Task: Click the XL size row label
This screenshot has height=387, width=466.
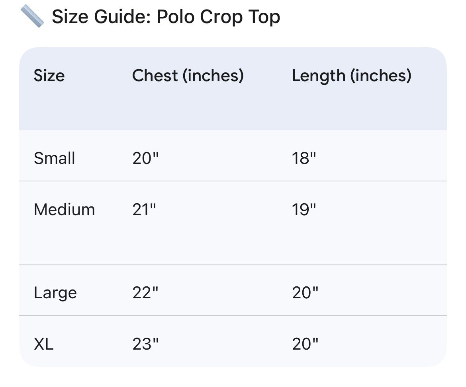Action: click(x=44, y=344)
